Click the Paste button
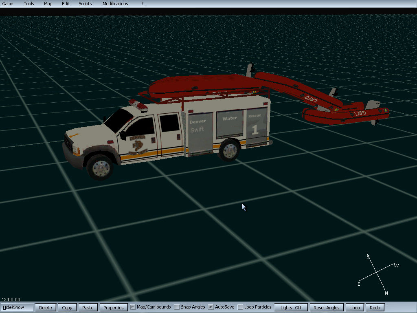Screen dimensions: 417x313 coord(88,308)
